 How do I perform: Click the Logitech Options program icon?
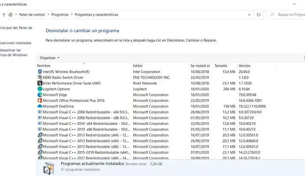pyautogui.click(x=39, y=89)
